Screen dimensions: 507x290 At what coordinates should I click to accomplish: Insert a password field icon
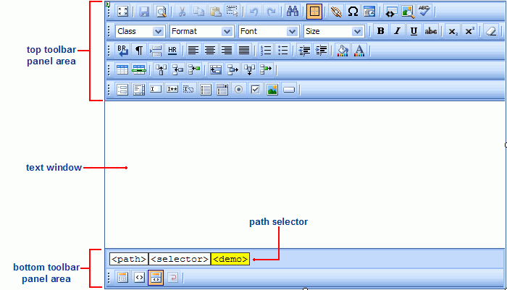pos(172,90)
